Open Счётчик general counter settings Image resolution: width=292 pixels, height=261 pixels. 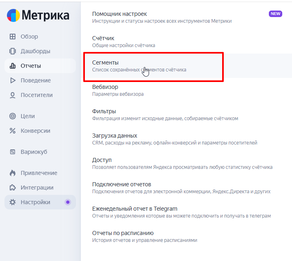(x=103, y=38)
